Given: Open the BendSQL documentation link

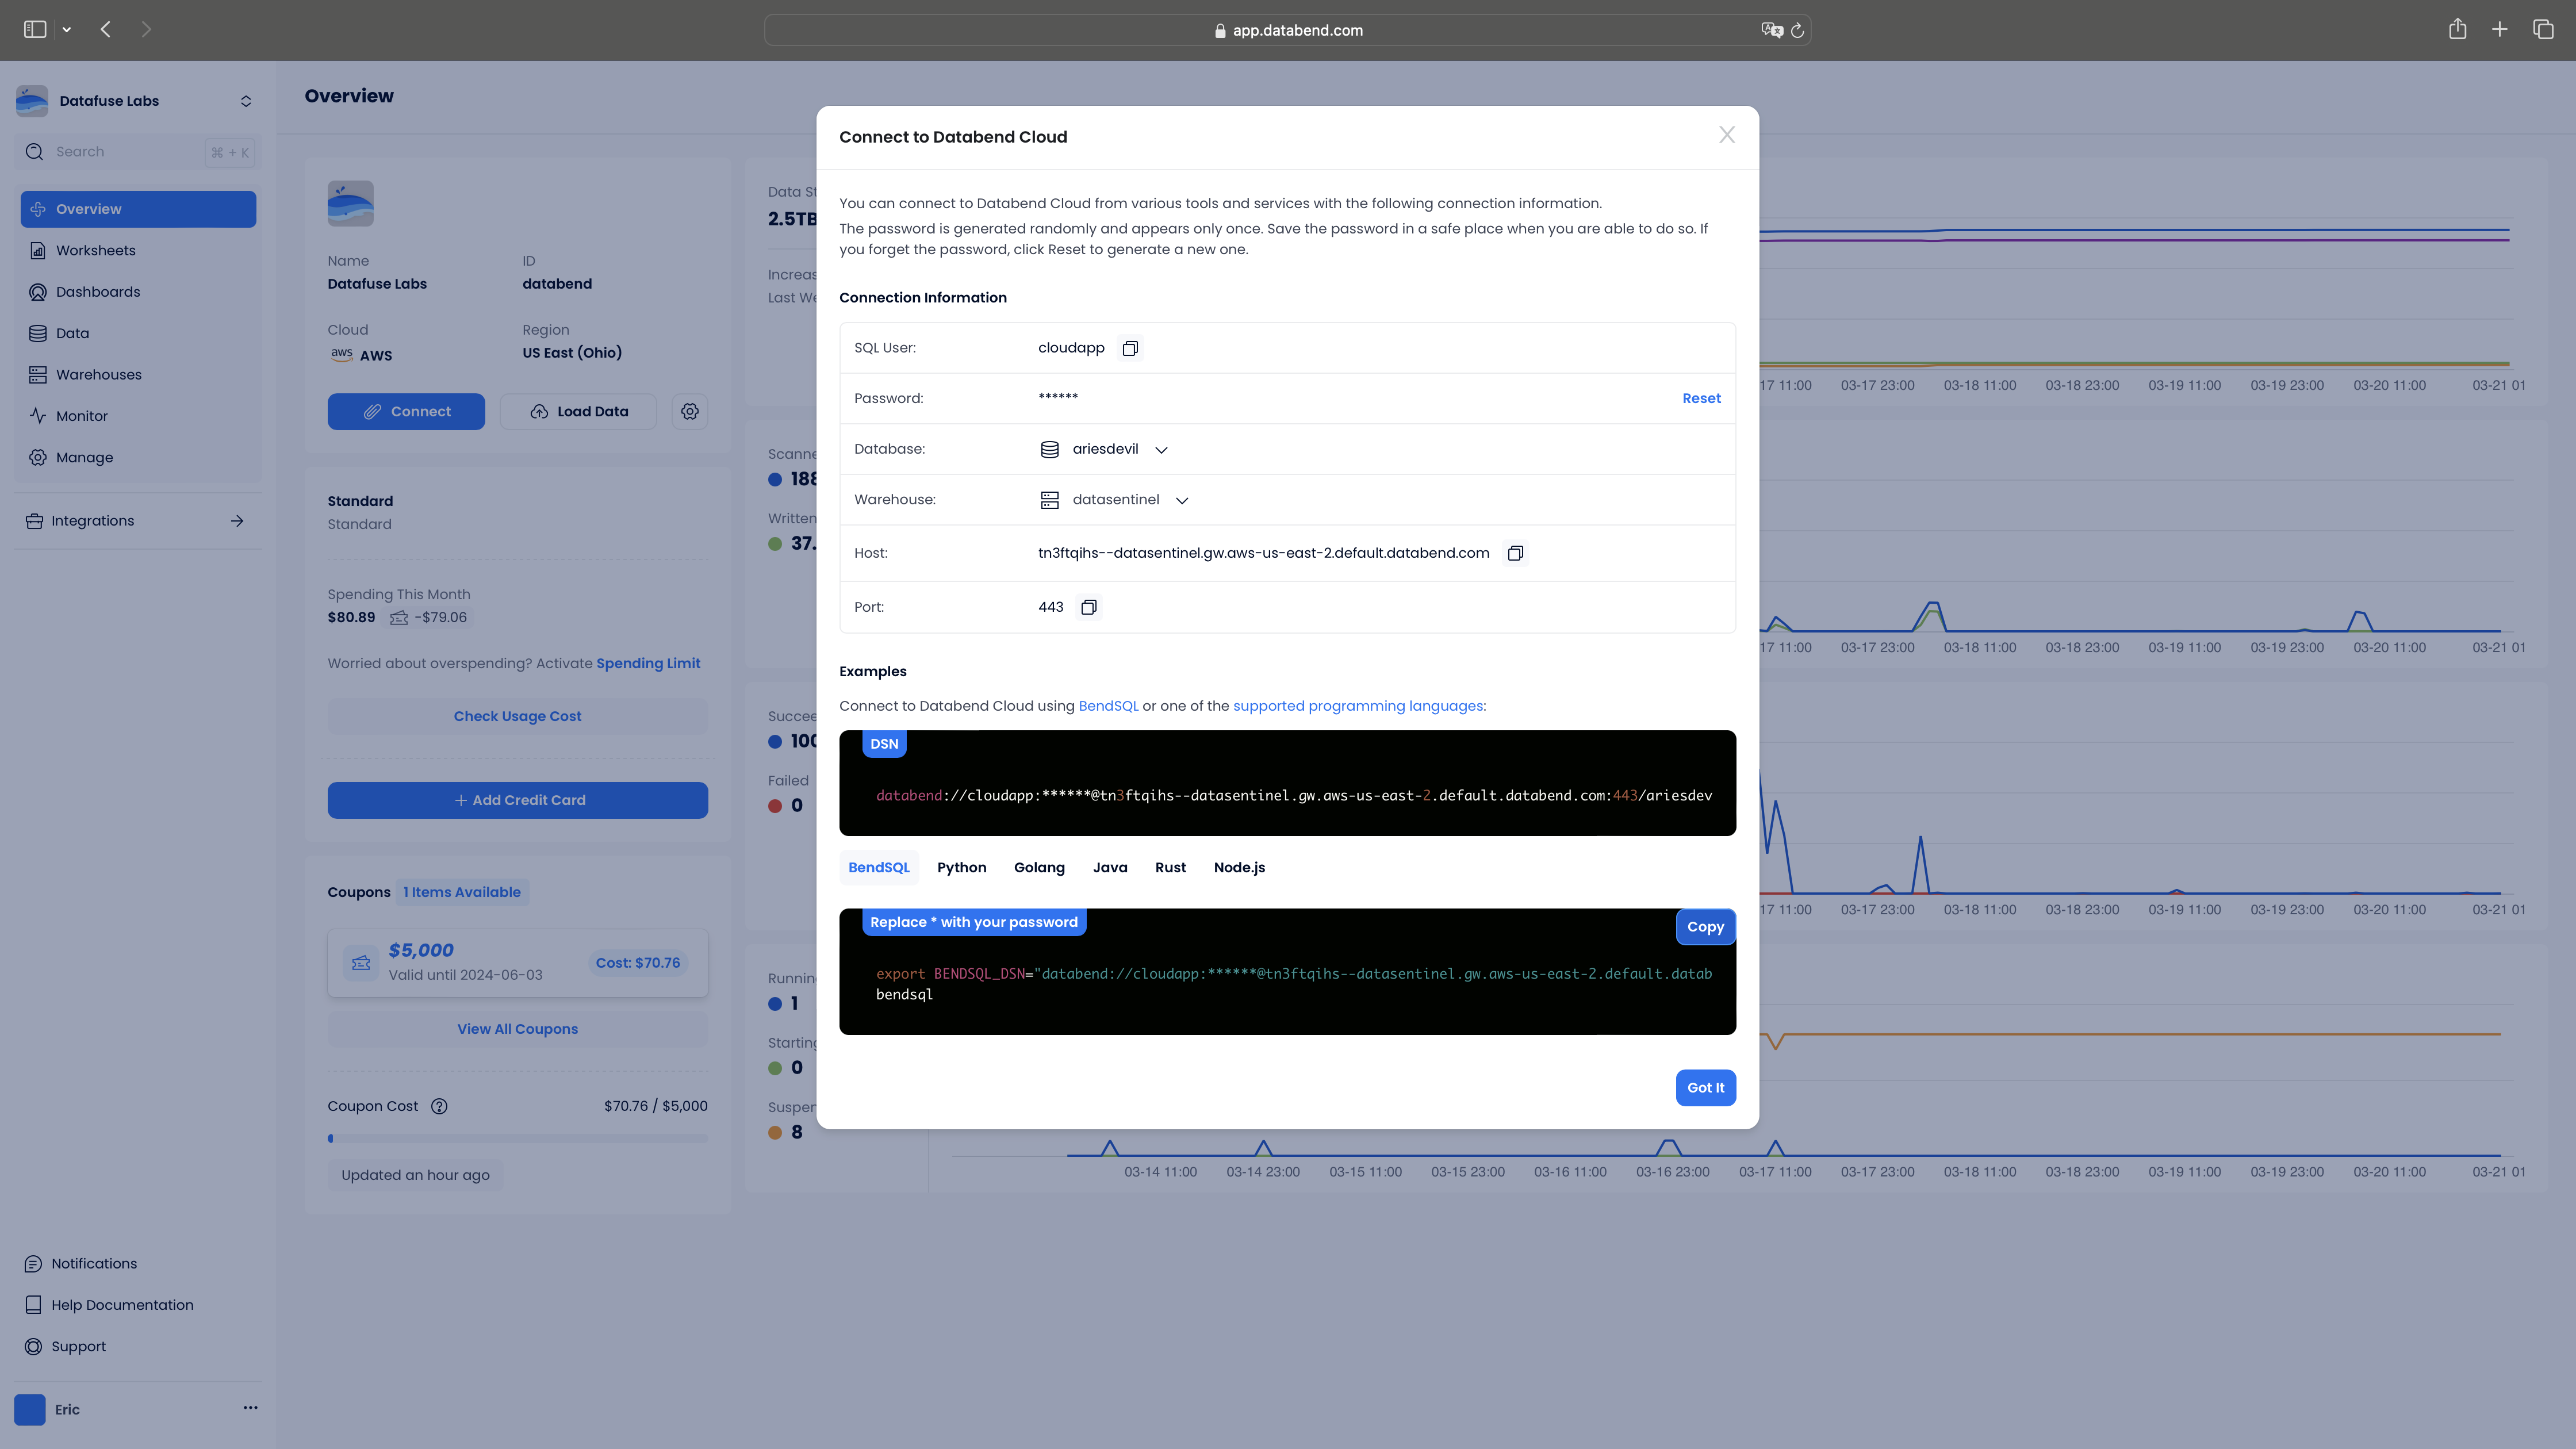Looking at the screenshot, I should click(1108, 706).
